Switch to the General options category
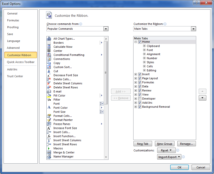Viewport: 214px width, 174px height. point(12,13)
